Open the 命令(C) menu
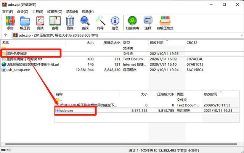Image resolution: width=244 pixels, height=153 pixels. point(22,12)
